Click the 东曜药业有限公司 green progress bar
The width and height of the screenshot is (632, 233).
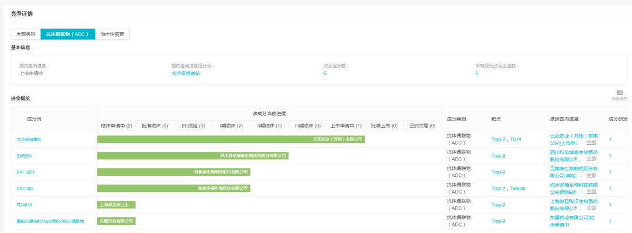116,221
